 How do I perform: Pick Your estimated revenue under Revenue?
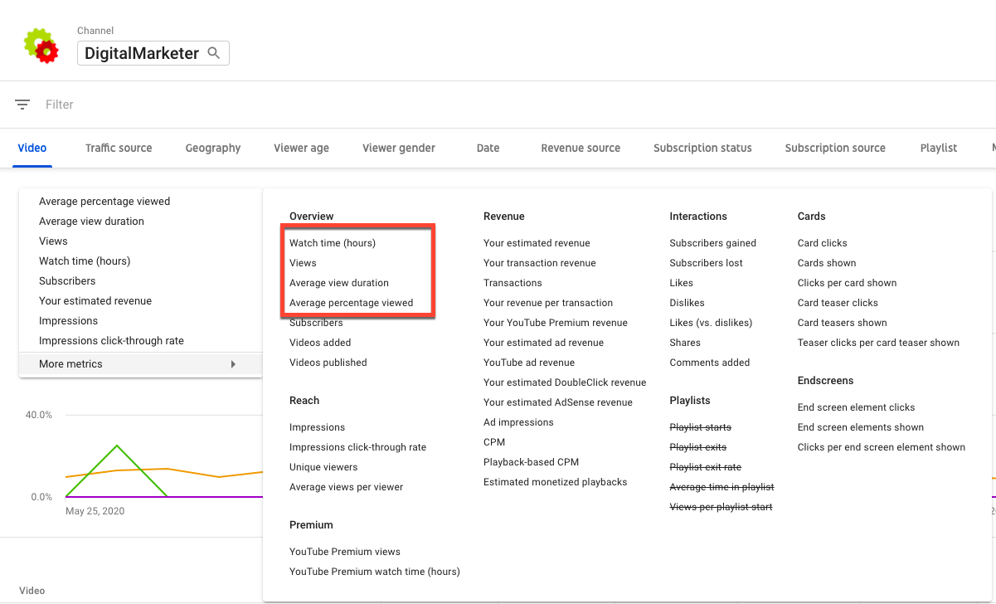pos(537,243)
